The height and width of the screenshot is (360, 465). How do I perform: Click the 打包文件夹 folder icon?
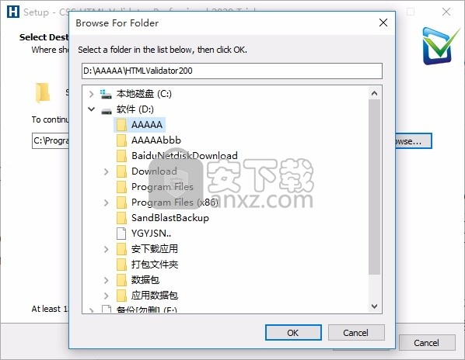[121, 265]
